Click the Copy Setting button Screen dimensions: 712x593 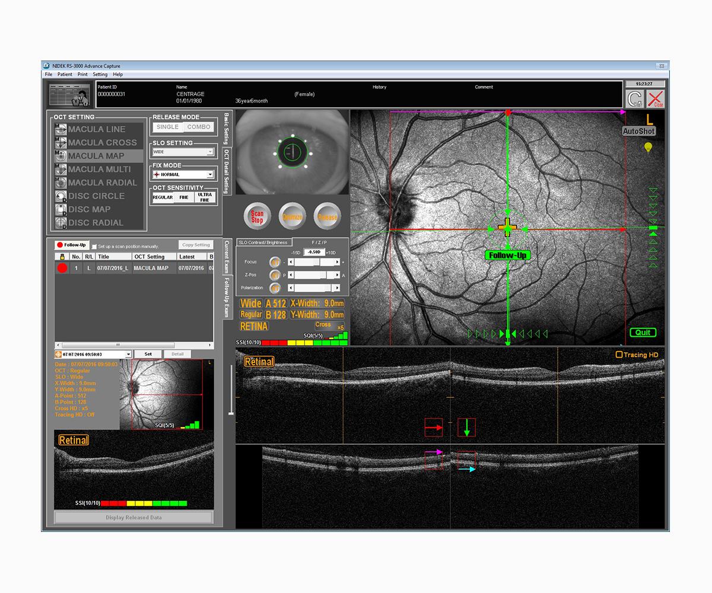coord(196,245)
